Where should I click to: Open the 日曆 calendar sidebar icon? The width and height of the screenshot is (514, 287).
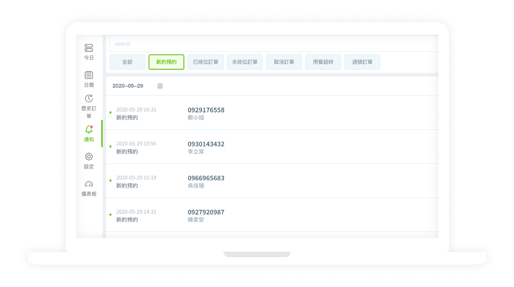click(x=89, y=75)
